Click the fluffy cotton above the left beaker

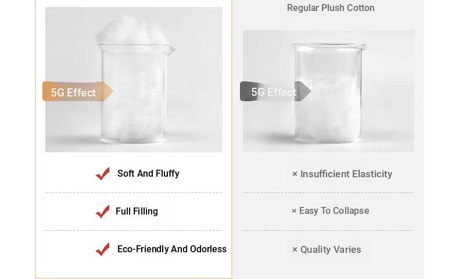click(x=132, y=30)
